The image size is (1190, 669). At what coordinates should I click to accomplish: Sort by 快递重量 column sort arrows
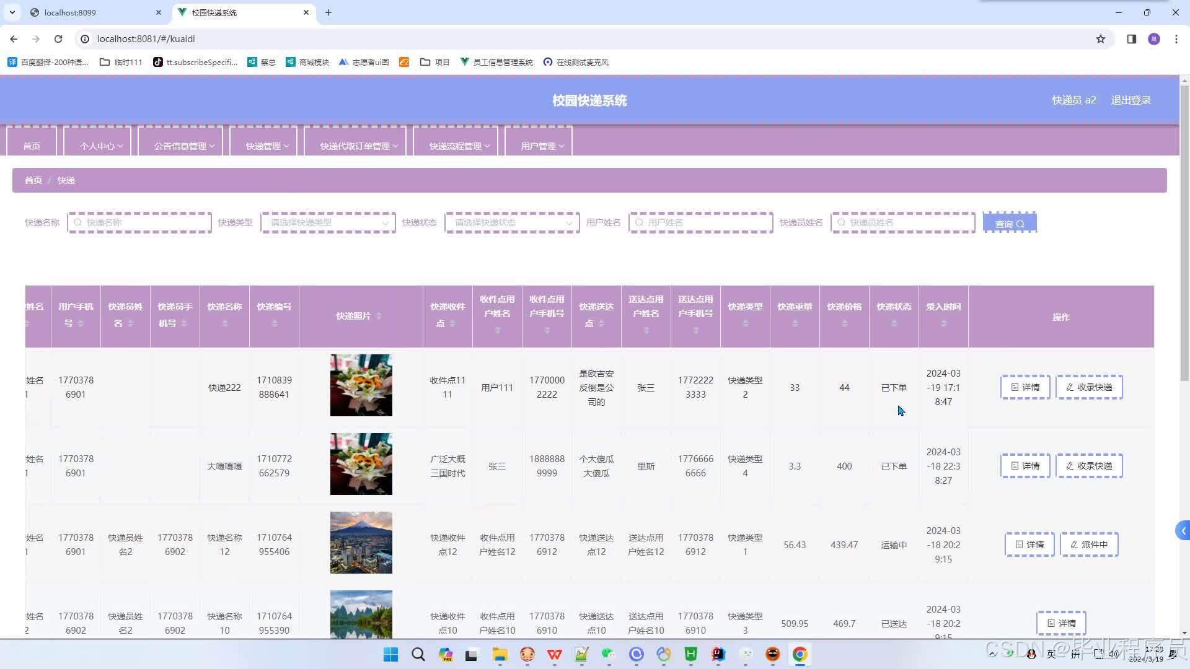[x=795, y=323]
